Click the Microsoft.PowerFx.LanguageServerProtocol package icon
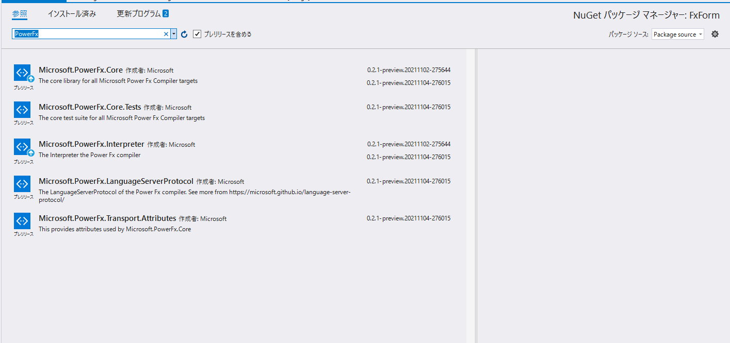The height and width of the screenshot is (343, 730). pyautogui.click(x=22, y=184)
